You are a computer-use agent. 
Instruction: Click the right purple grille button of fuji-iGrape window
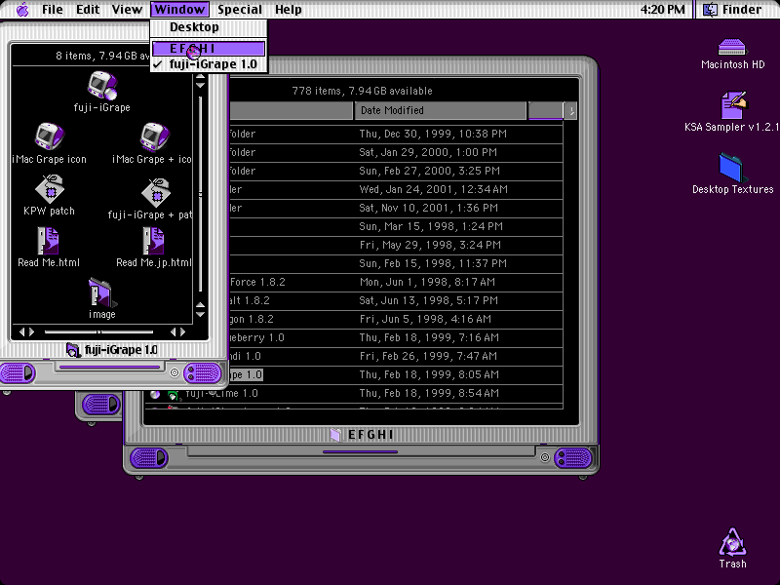(202, 372)
